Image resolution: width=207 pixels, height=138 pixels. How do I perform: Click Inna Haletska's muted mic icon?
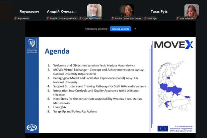177,19
